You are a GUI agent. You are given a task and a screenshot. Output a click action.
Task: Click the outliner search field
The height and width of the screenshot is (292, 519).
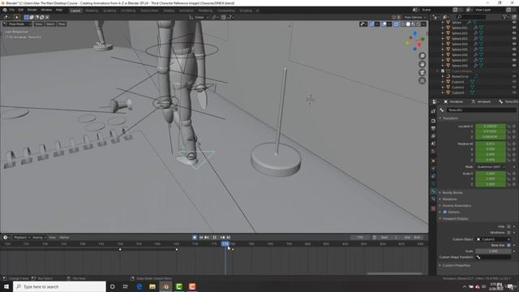pyautogui.click(x=470, y=16)
